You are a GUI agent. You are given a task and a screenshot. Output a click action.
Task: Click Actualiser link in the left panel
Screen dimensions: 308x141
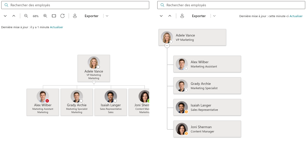point(57,27)
